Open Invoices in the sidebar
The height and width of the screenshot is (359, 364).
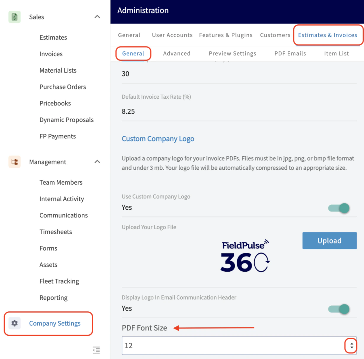pyautogui.click(x=51, y=54)
